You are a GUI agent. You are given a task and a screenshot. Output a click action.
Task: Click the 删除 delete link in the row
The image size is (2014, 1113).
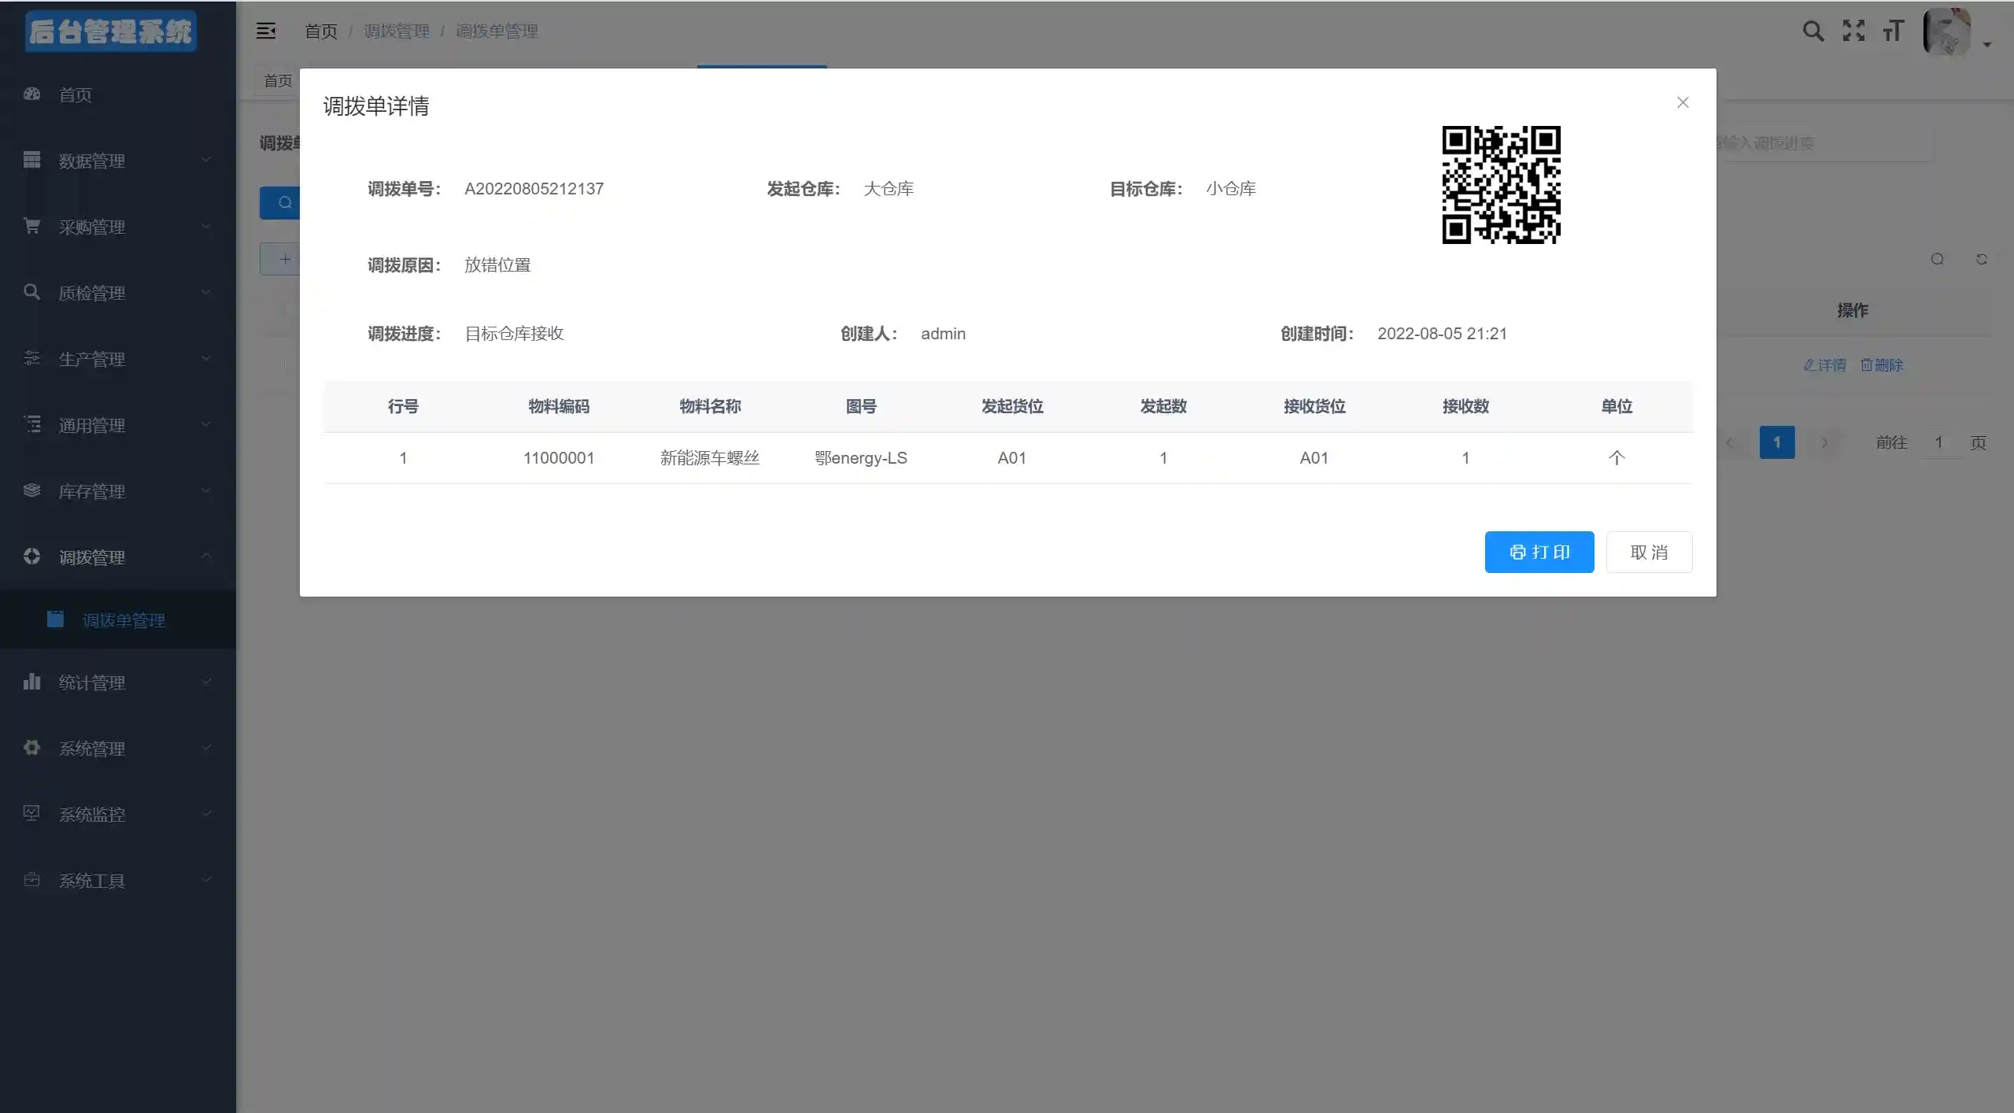(1881, 365)
